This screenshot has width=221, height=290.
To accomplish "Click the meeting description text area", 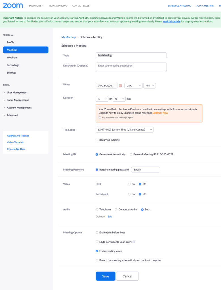I will [x=131, y=67].
